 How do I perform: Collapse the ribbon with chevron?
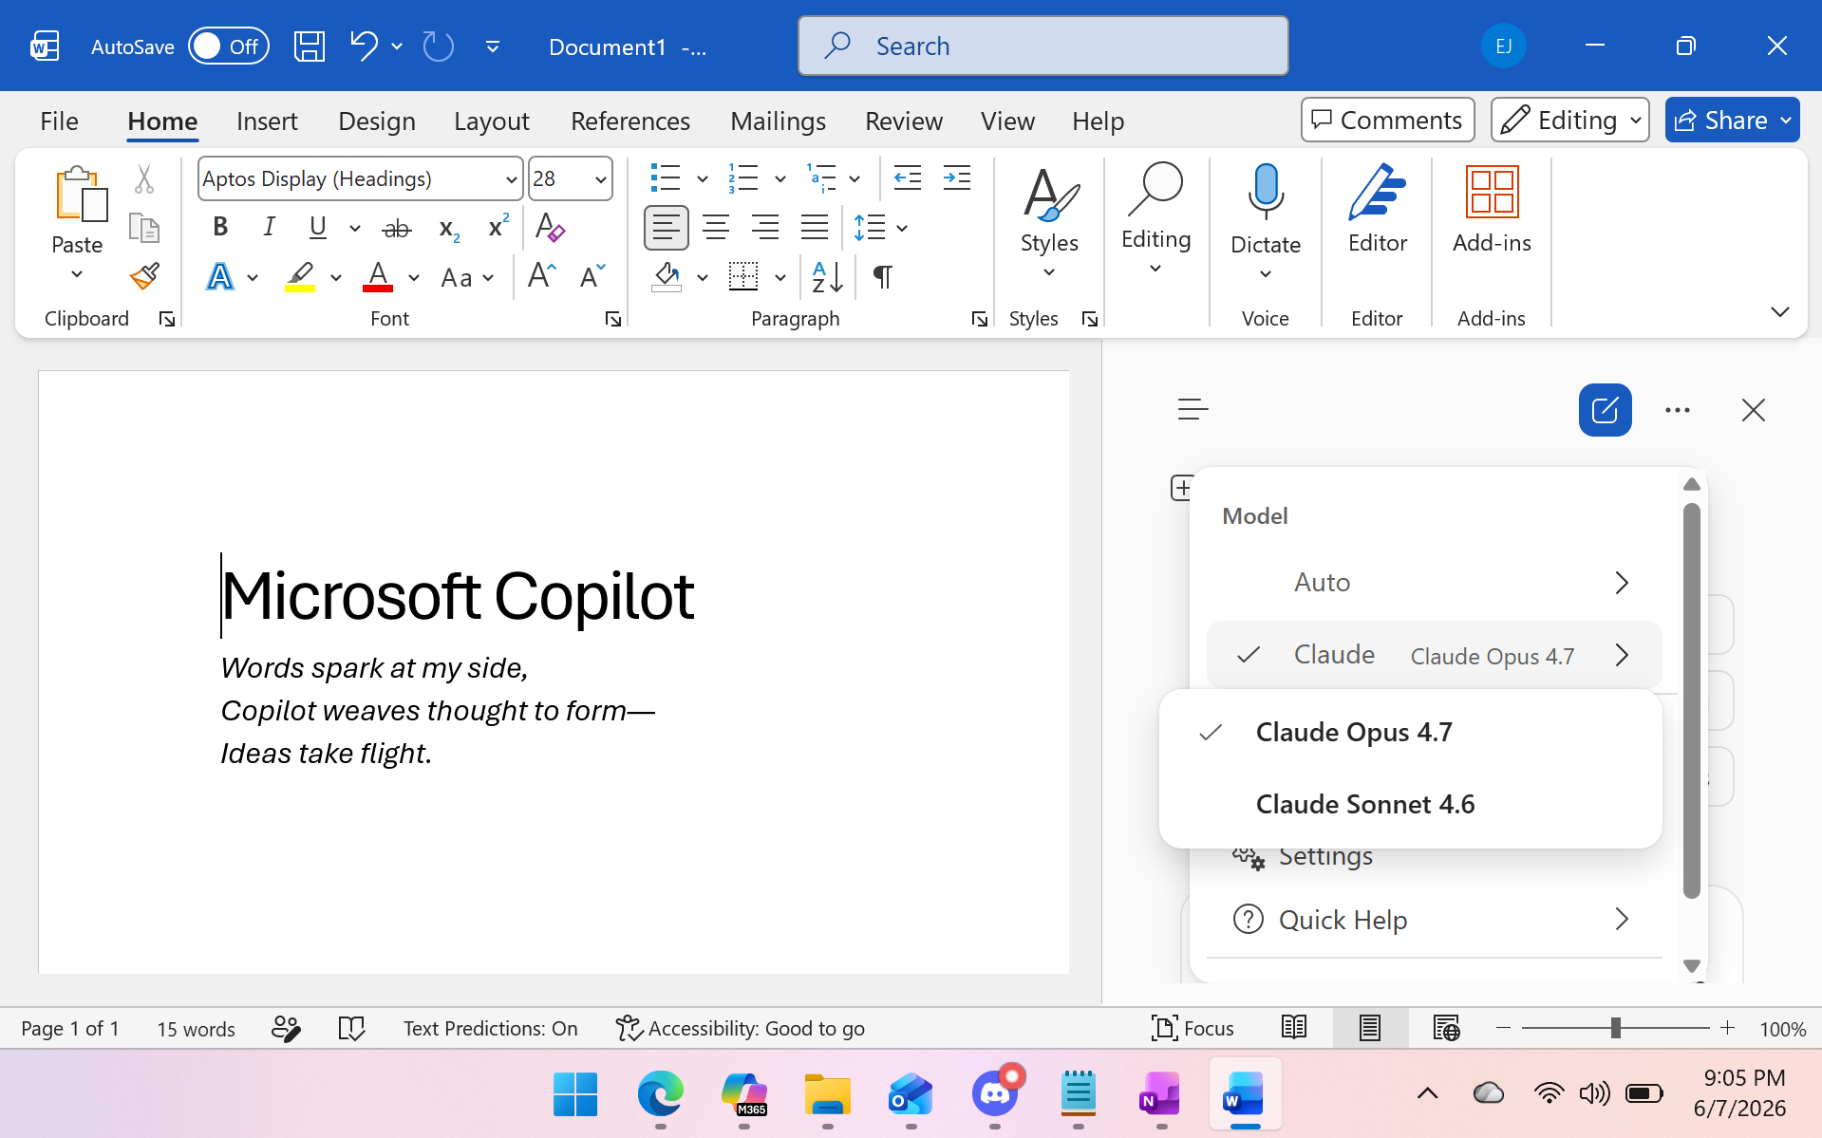coord(1780,311)
